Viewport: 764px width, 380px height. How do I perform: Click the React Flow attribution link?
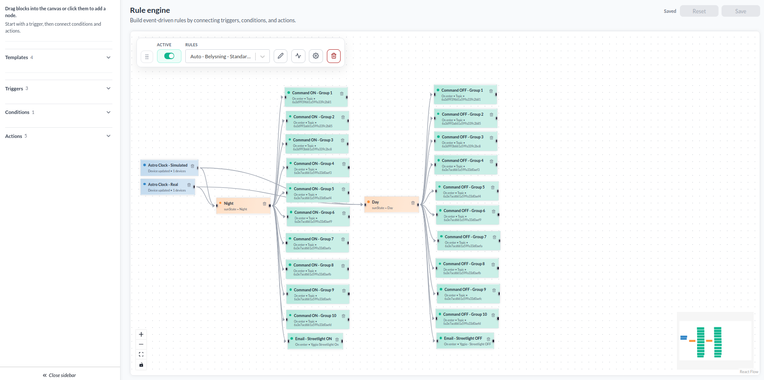749,372
